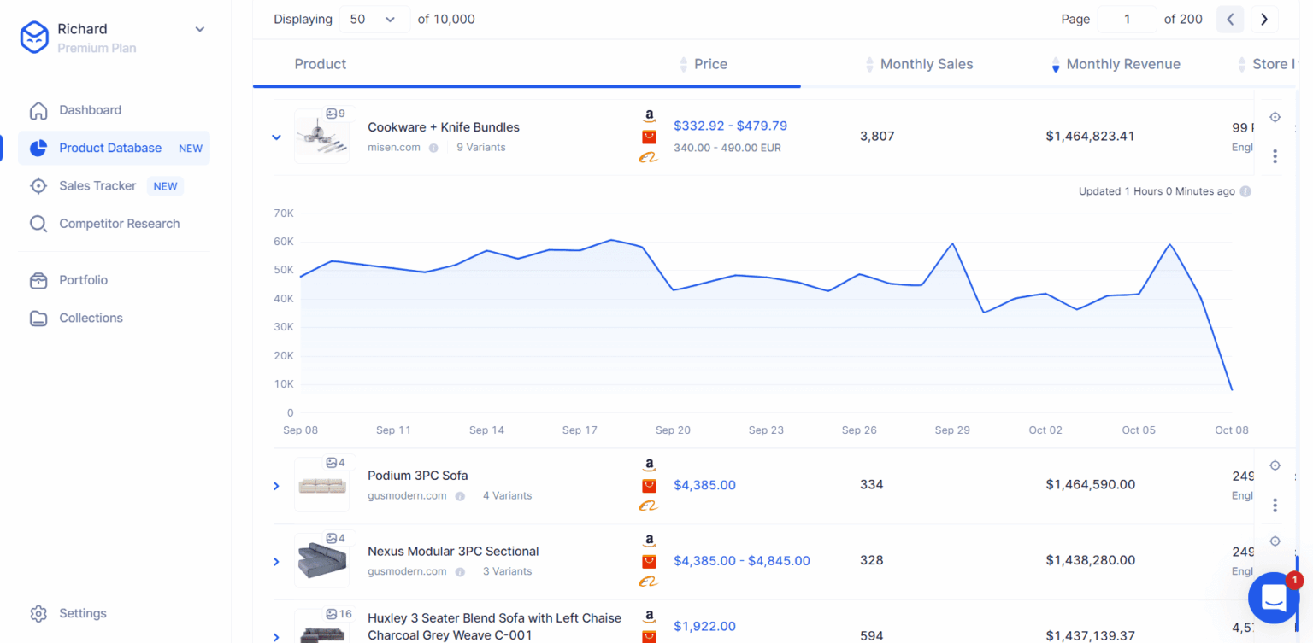Open Settings from the sidebar

82,613
